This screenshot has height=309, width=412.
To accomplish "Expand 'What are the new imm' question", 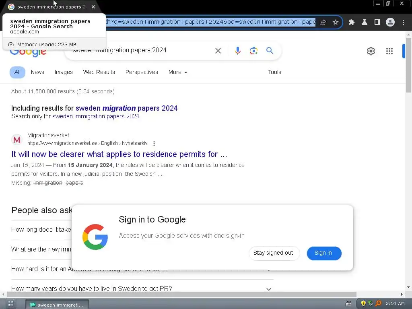I will pyautogui.click(x=41, y=249).
